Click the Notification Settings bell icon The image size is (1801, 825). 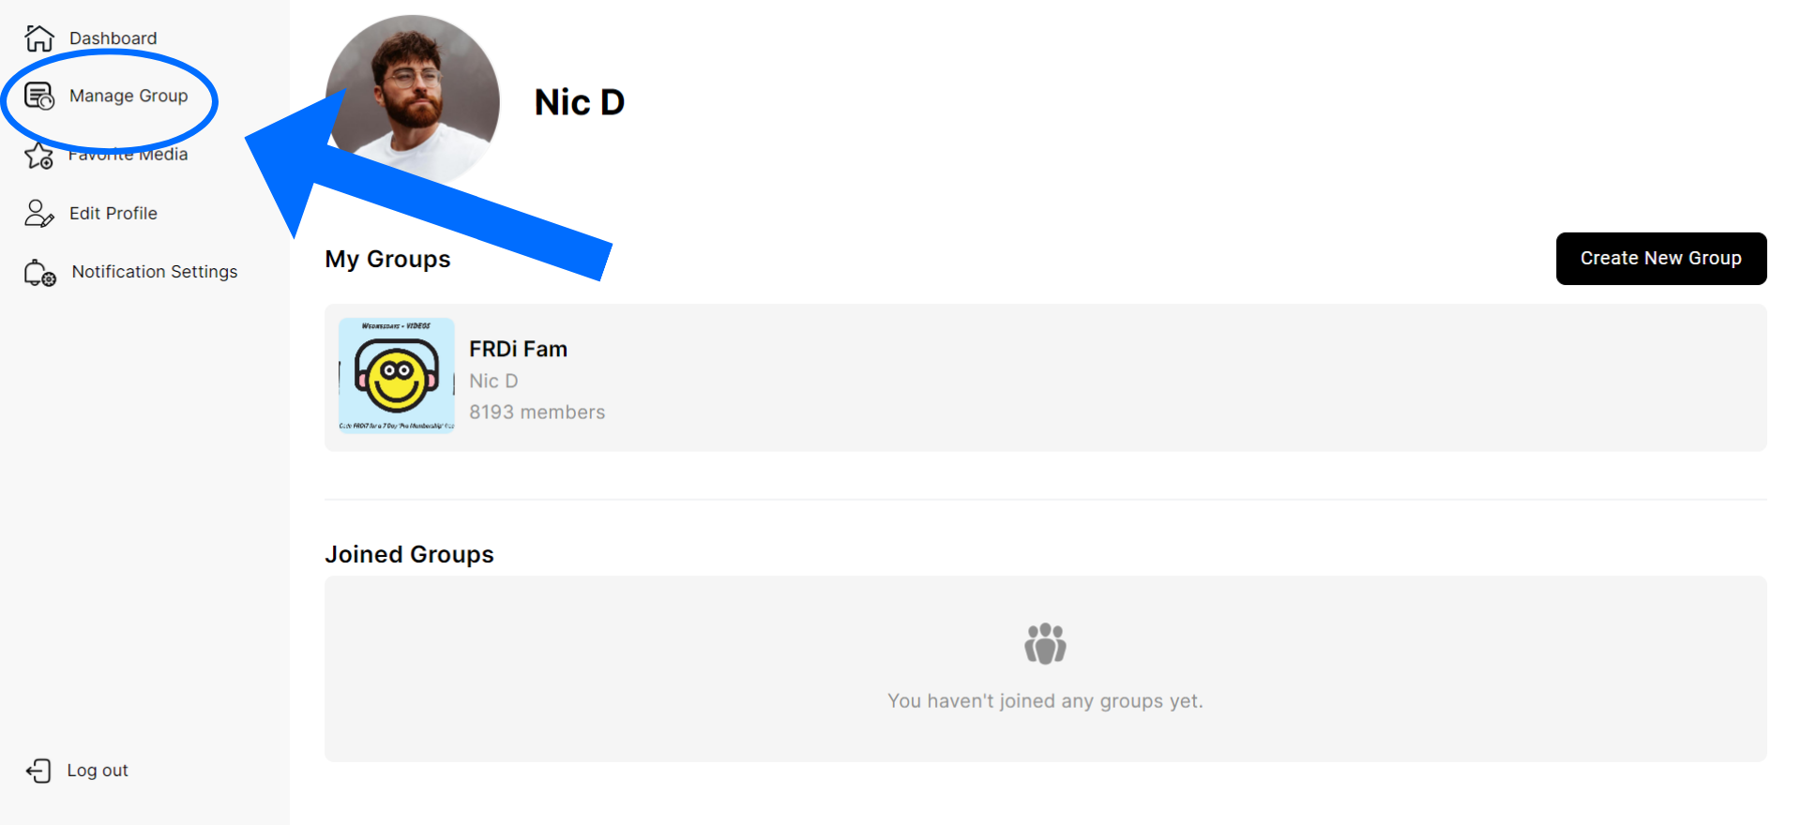39,273
